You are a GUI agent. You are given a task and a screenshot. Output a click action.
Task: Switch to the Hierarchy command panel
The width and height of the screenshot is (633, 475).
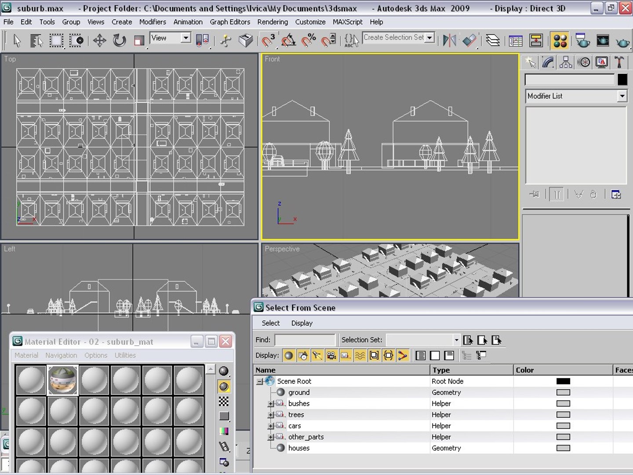click(x=566, y=62)
